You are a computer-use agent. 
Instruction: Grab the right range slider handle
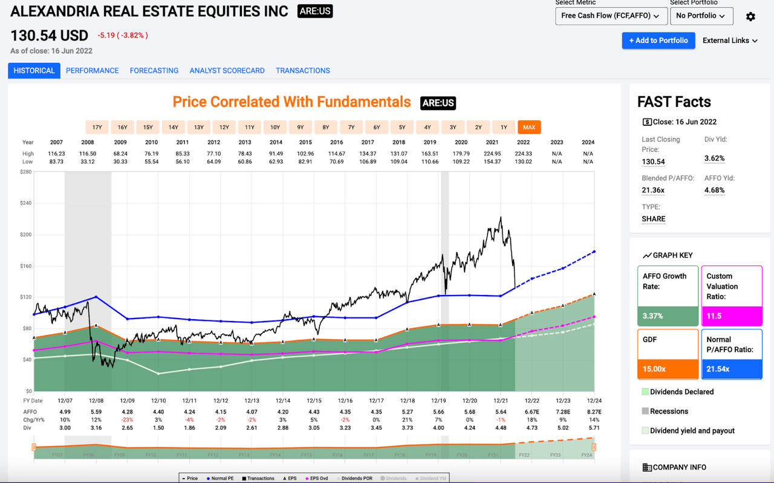[x=594, y=447]
